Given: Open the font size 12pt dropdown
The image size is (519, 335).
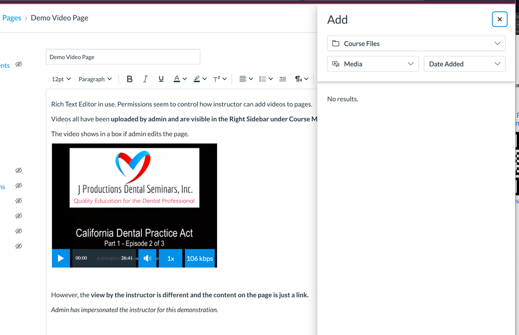Looking at the screenshot, I should [x=61, y=79].
